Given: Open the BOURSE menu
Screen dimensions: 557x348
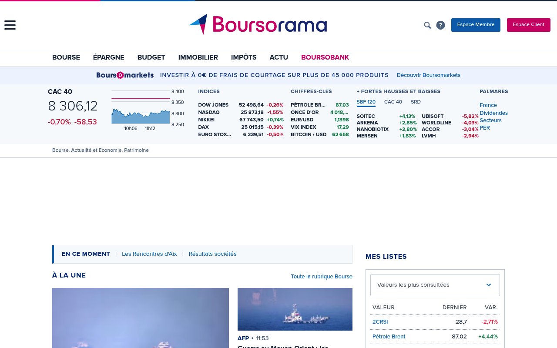Looking at the screenshot, I should click(x=66, y=57).
